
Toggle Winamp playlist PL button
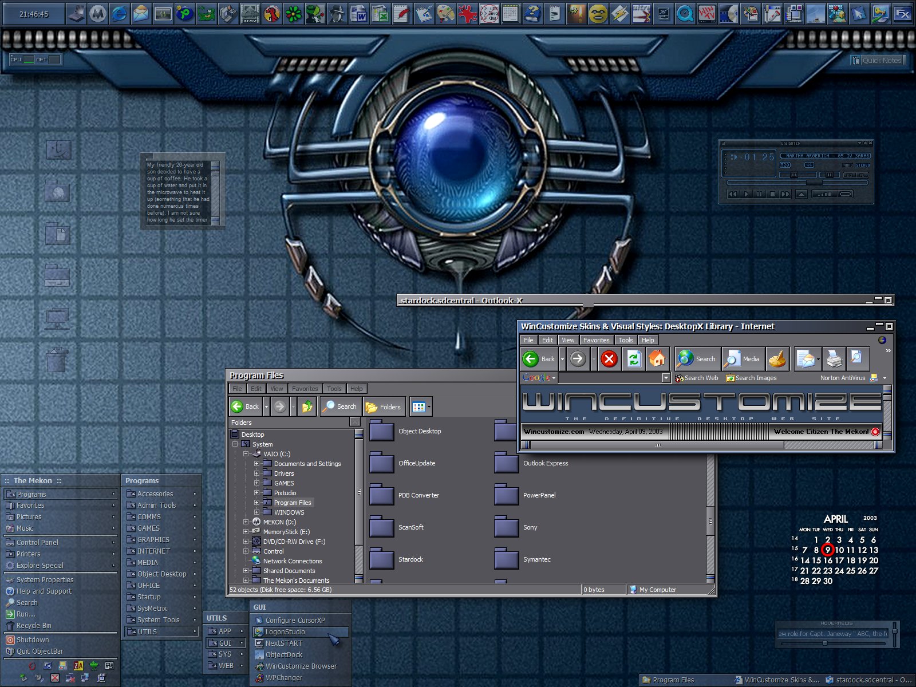[x=862, y=175]
